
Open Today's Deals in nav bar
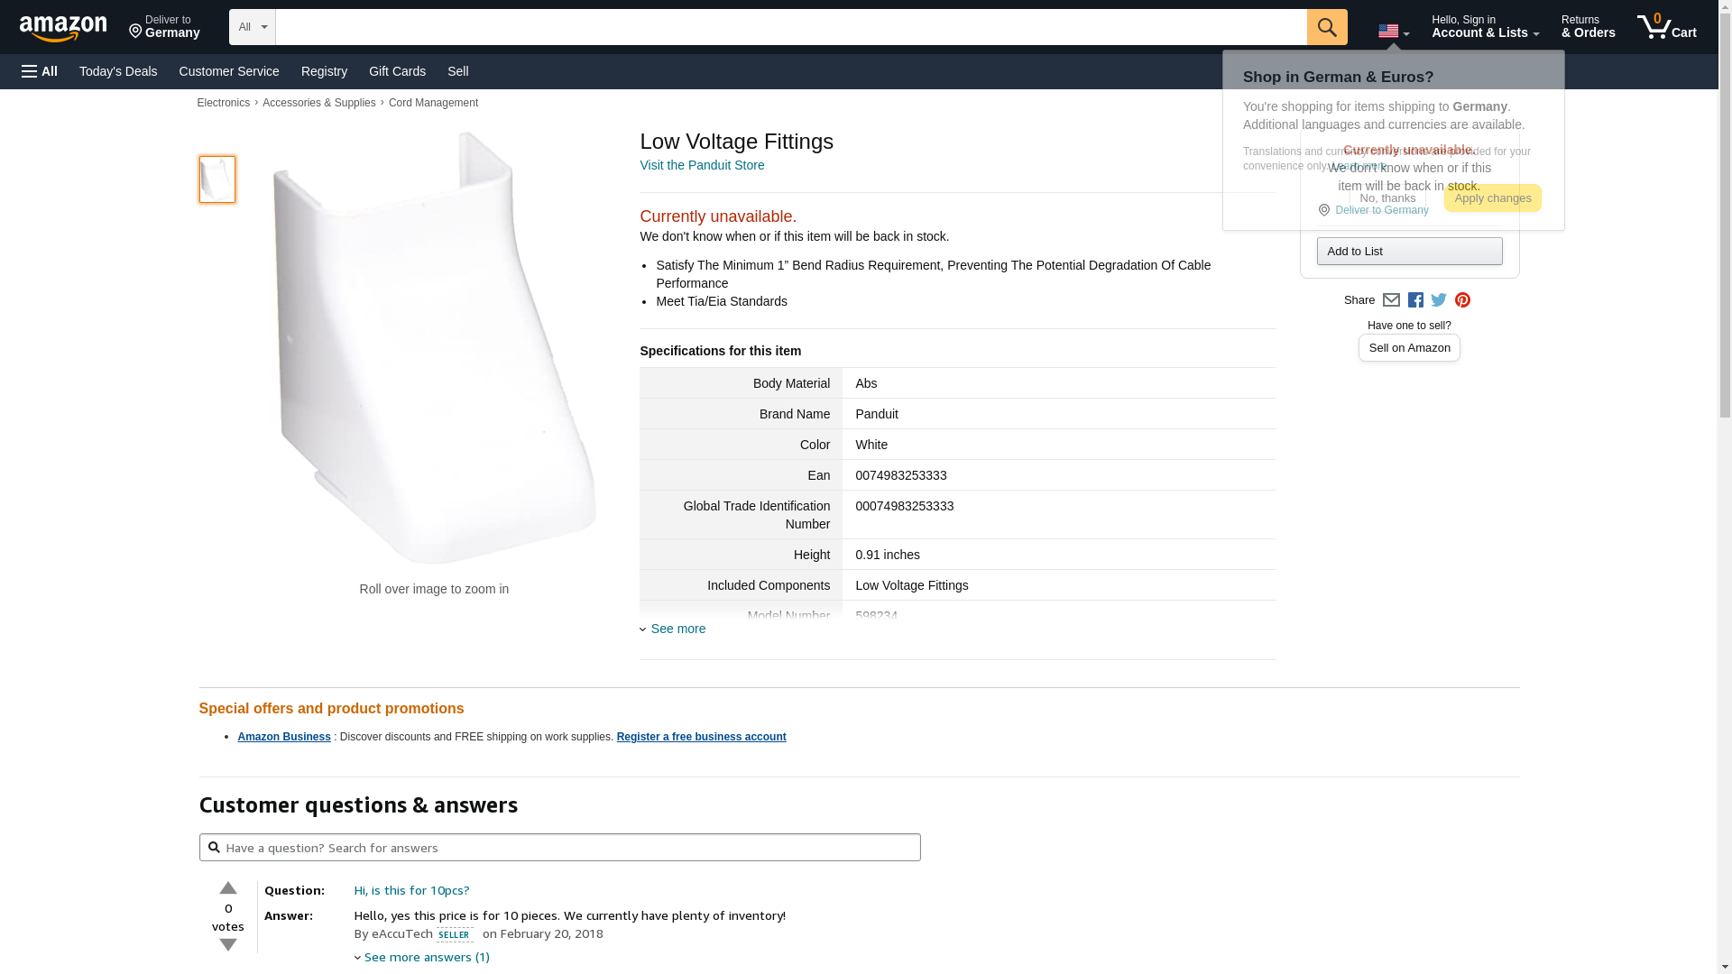pyautogui.click(x=118, y=71)
